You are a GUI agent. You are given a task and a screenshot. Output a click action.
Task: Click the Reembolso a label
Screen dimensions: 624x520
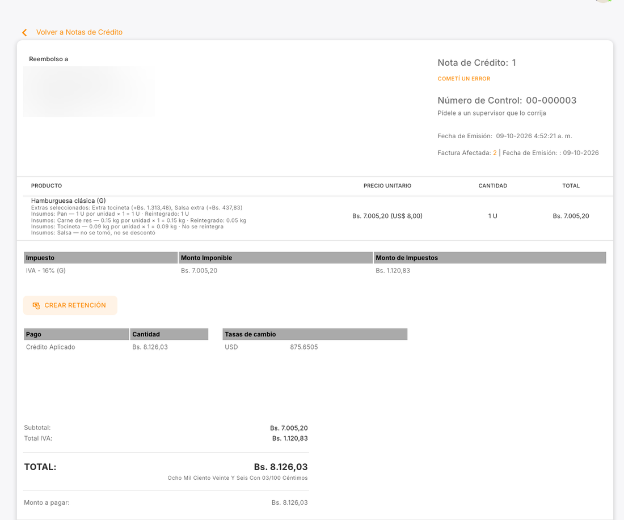tap(49, 59)
